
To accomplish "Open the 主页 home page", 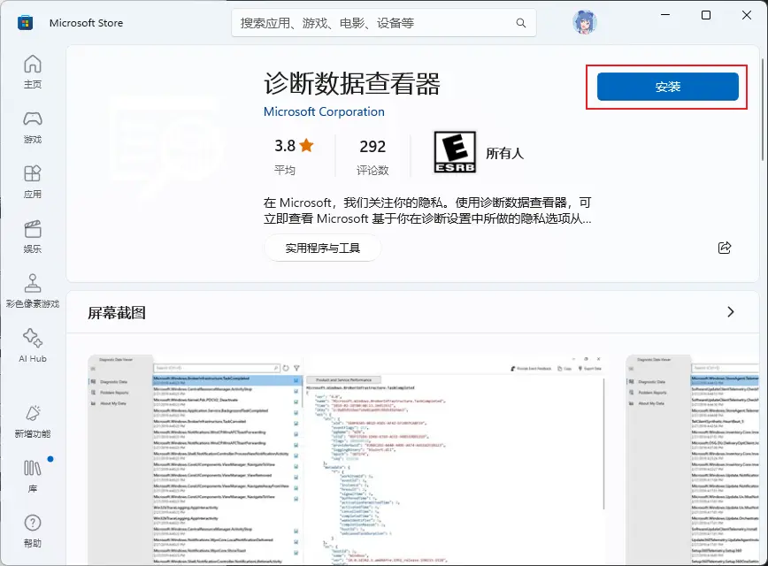I will (x=32, y=72).
